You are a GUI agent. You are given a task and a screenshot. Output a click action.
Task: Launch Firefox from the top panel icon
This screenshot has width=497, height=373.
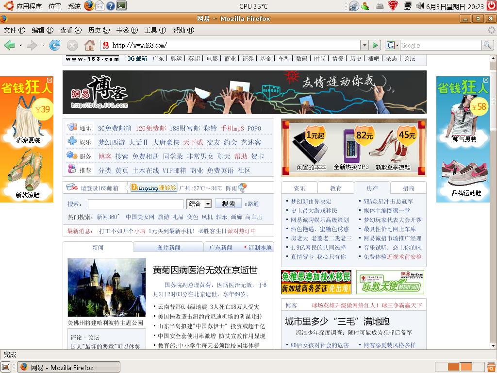(x=89, y=6)
